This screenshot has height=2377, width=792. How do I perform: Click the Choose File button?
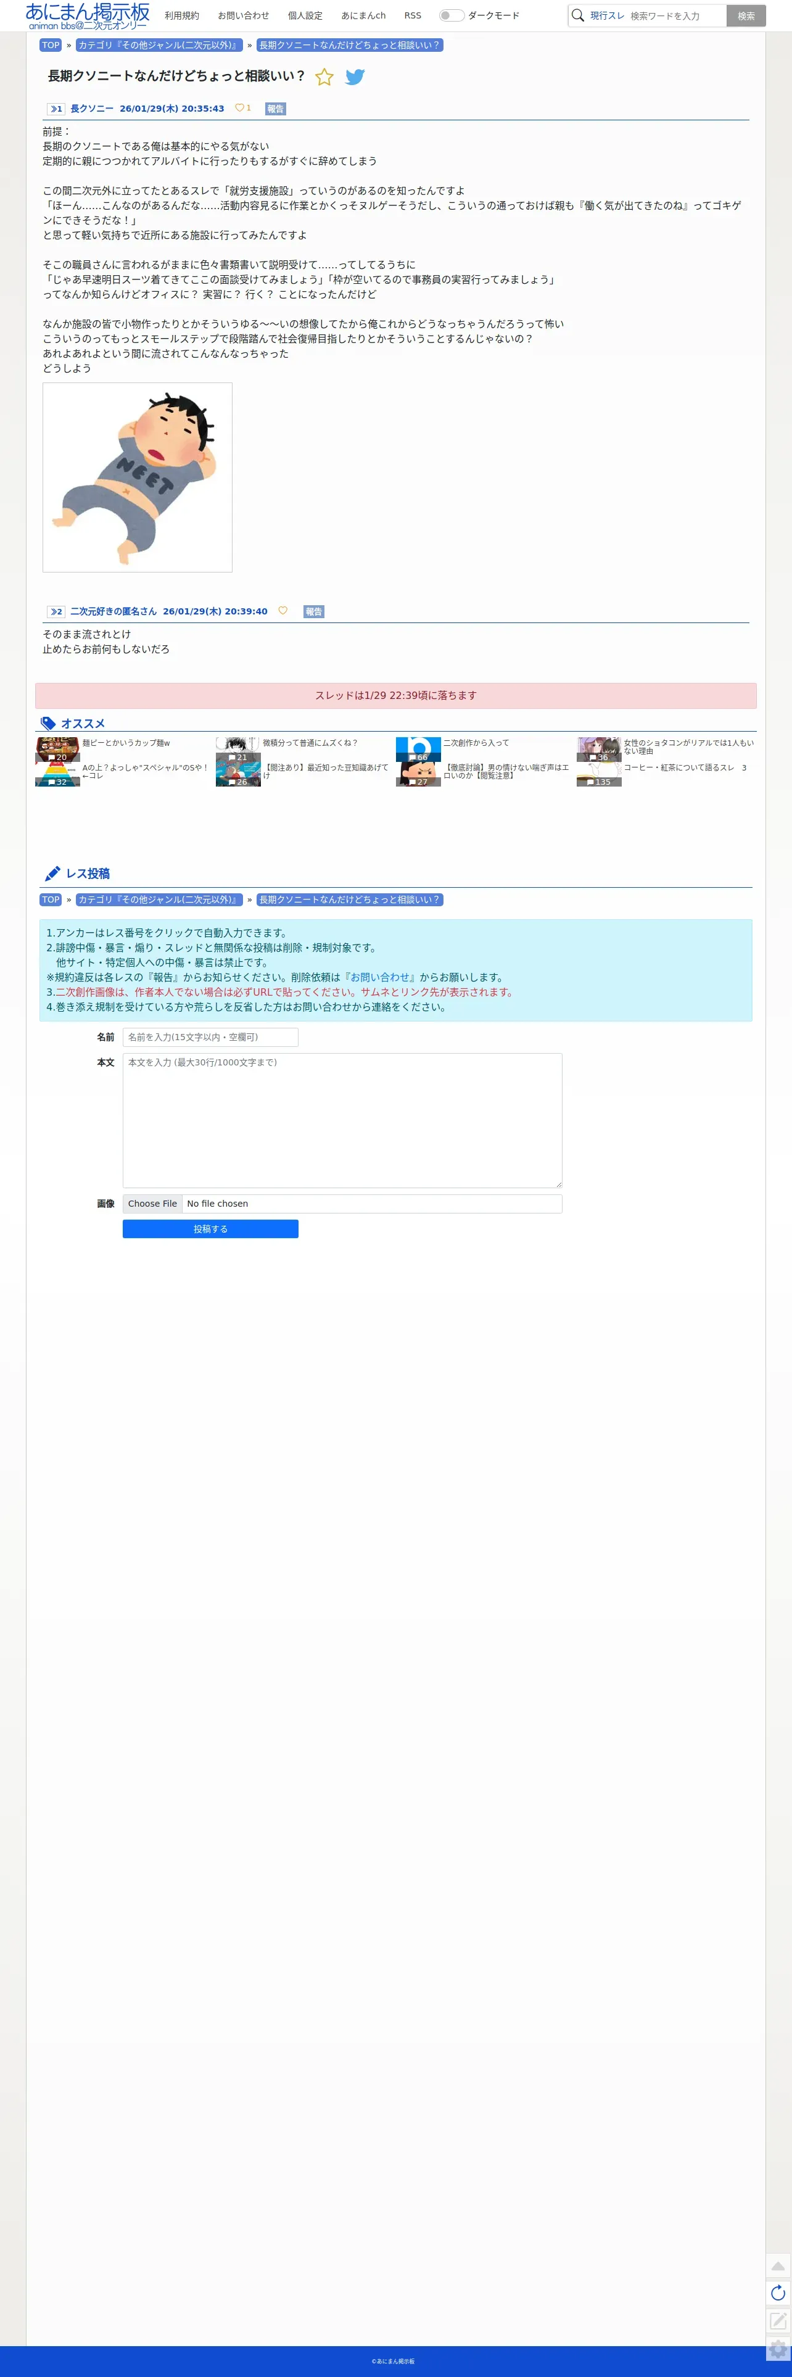tap(152, 1203)
